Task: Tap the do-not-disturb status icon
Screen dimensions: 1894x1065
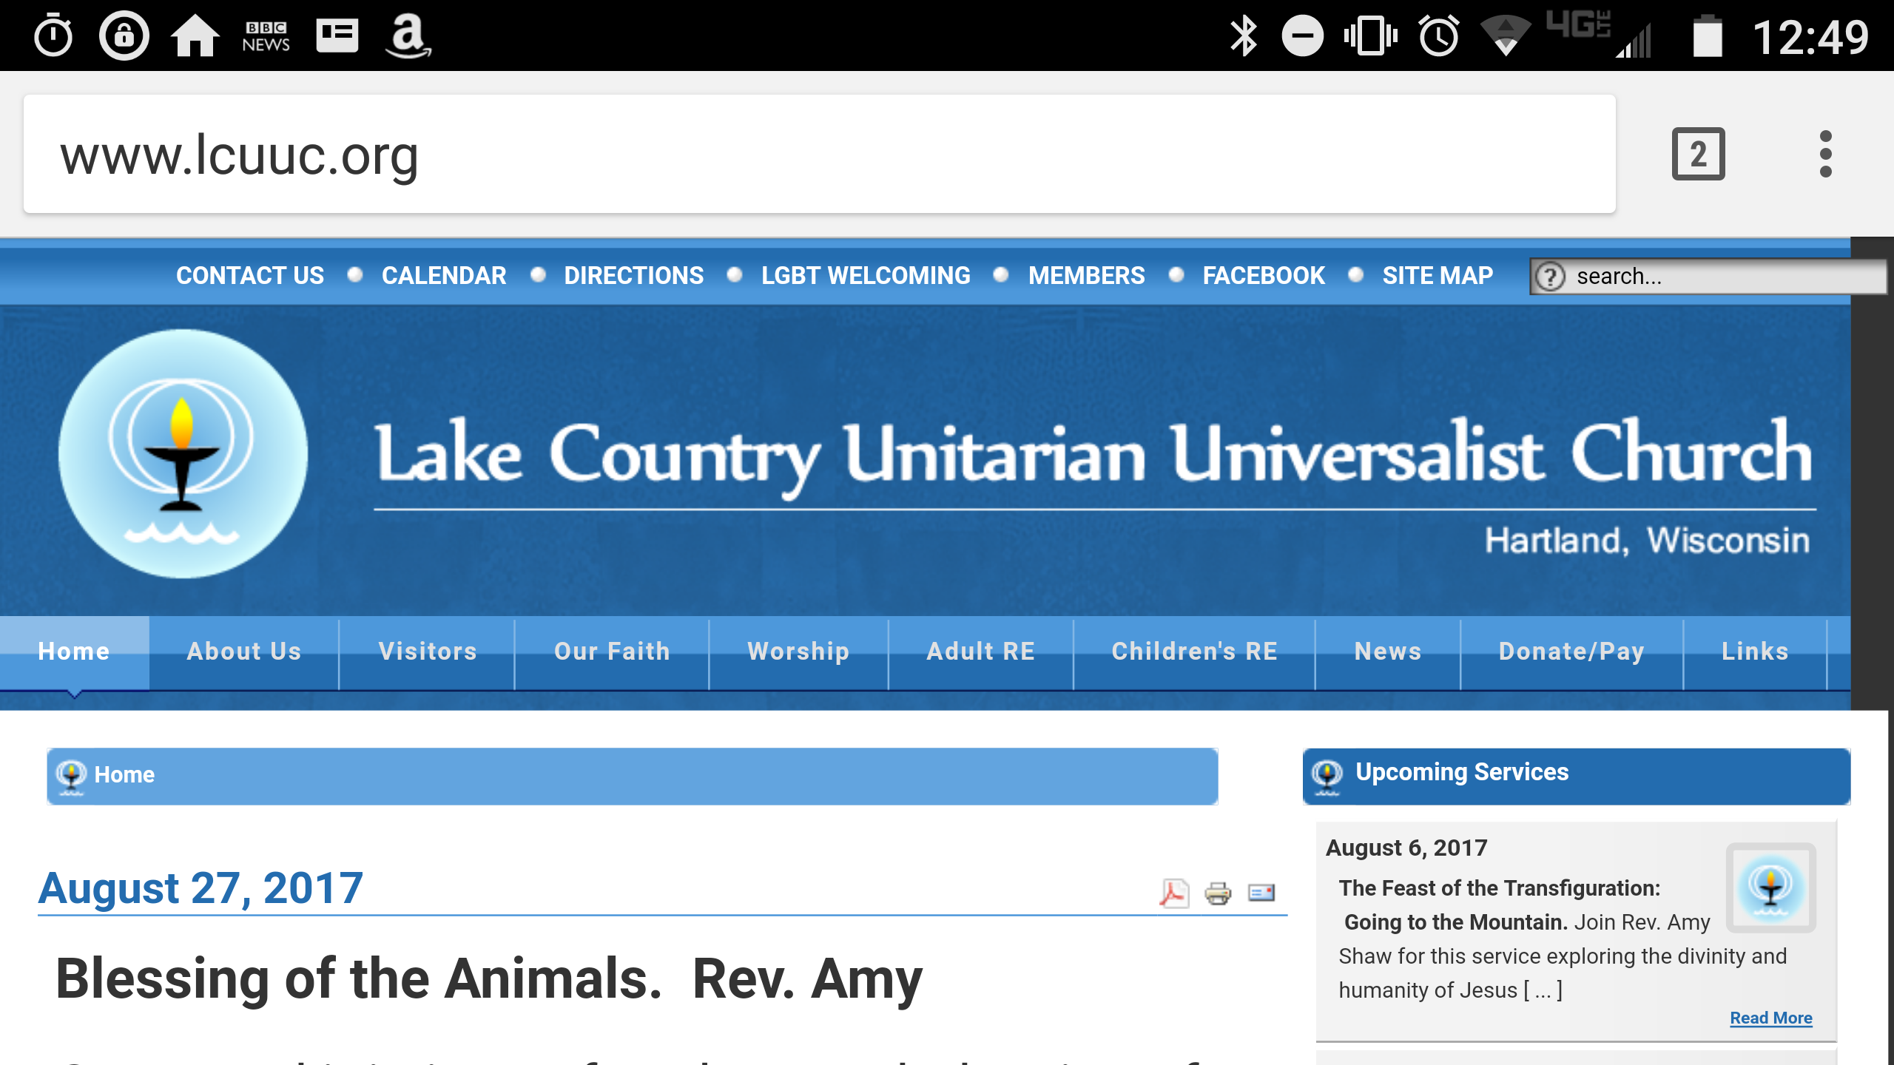Action: [x=1302, y=35]
